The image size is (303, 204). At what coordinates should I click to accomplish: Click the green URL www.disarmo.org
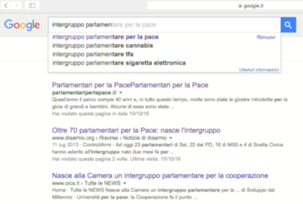point(73,138)
